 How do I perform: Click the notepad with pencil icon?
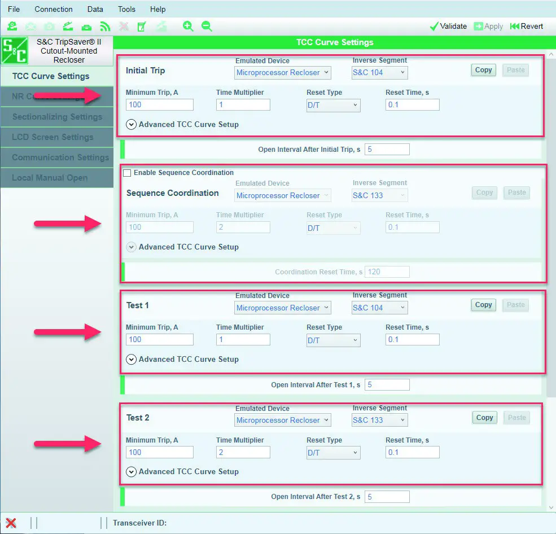[x=142, y=26]
